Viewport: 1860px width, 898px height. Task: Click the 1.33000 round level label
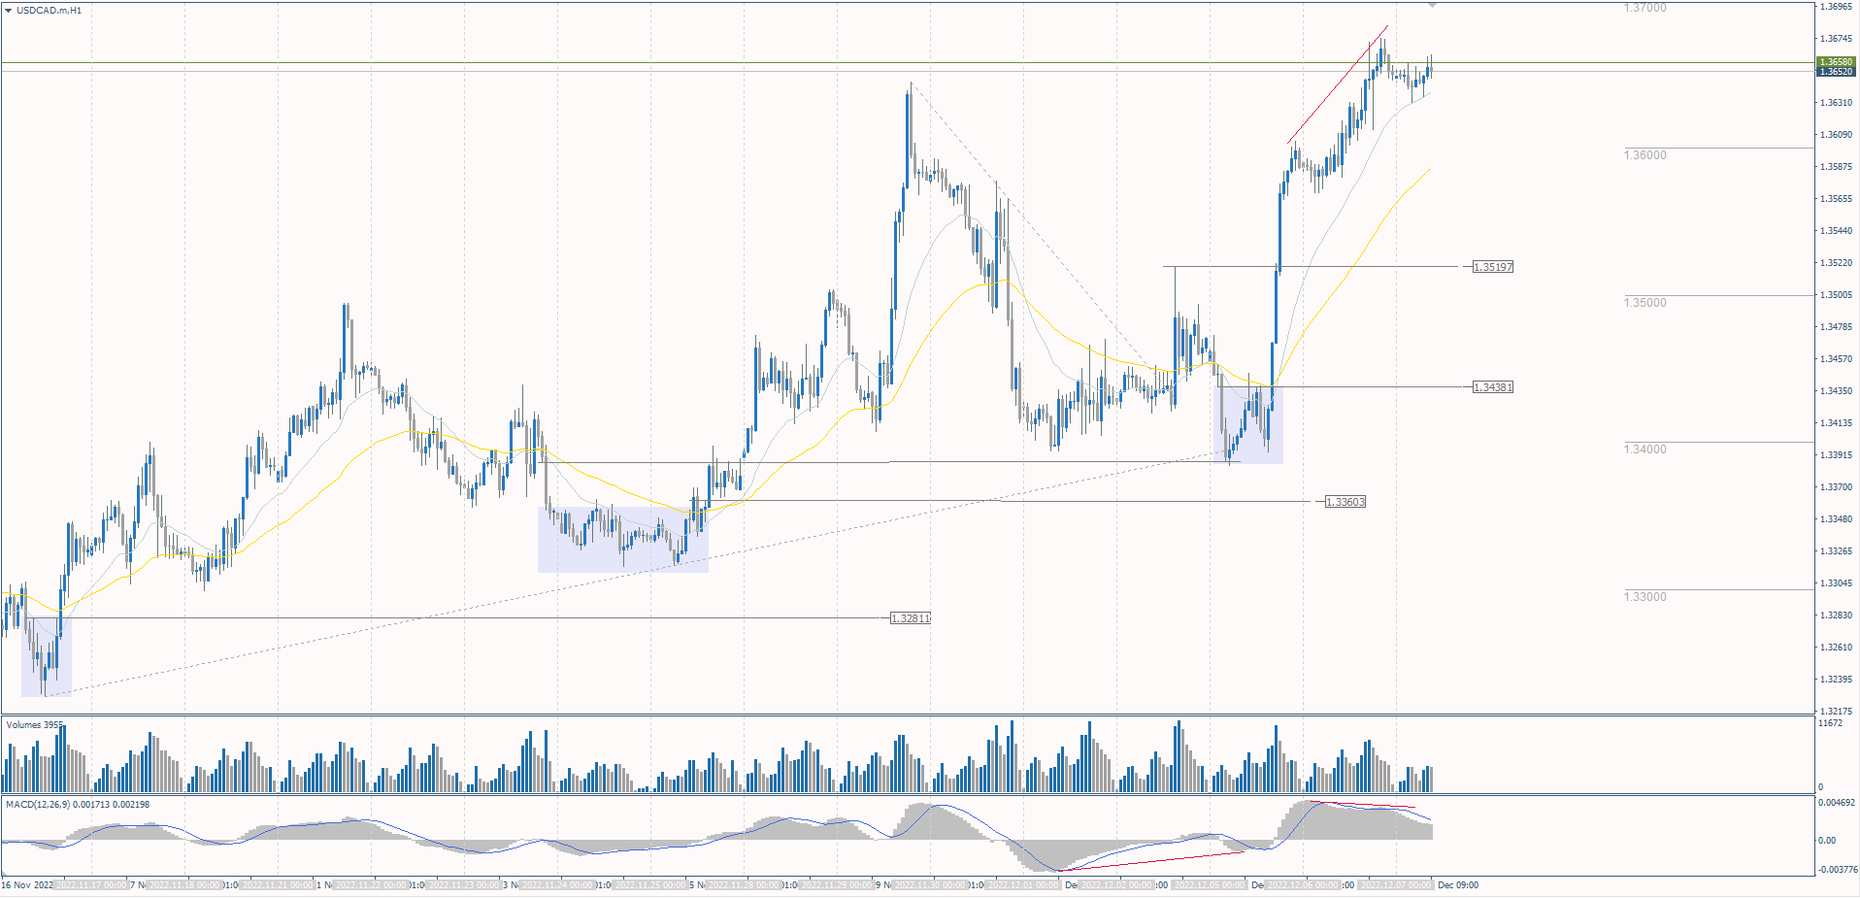[x=1645, y=597]
